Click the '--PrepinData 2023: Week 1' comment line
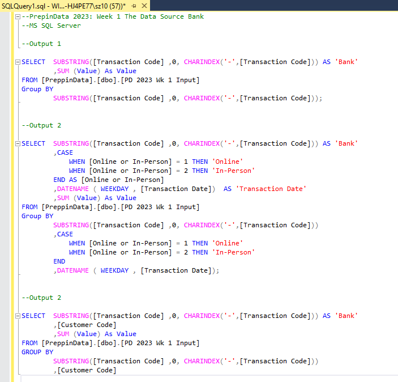This screenshot has height=382, width=398. (x=113, y=16)
